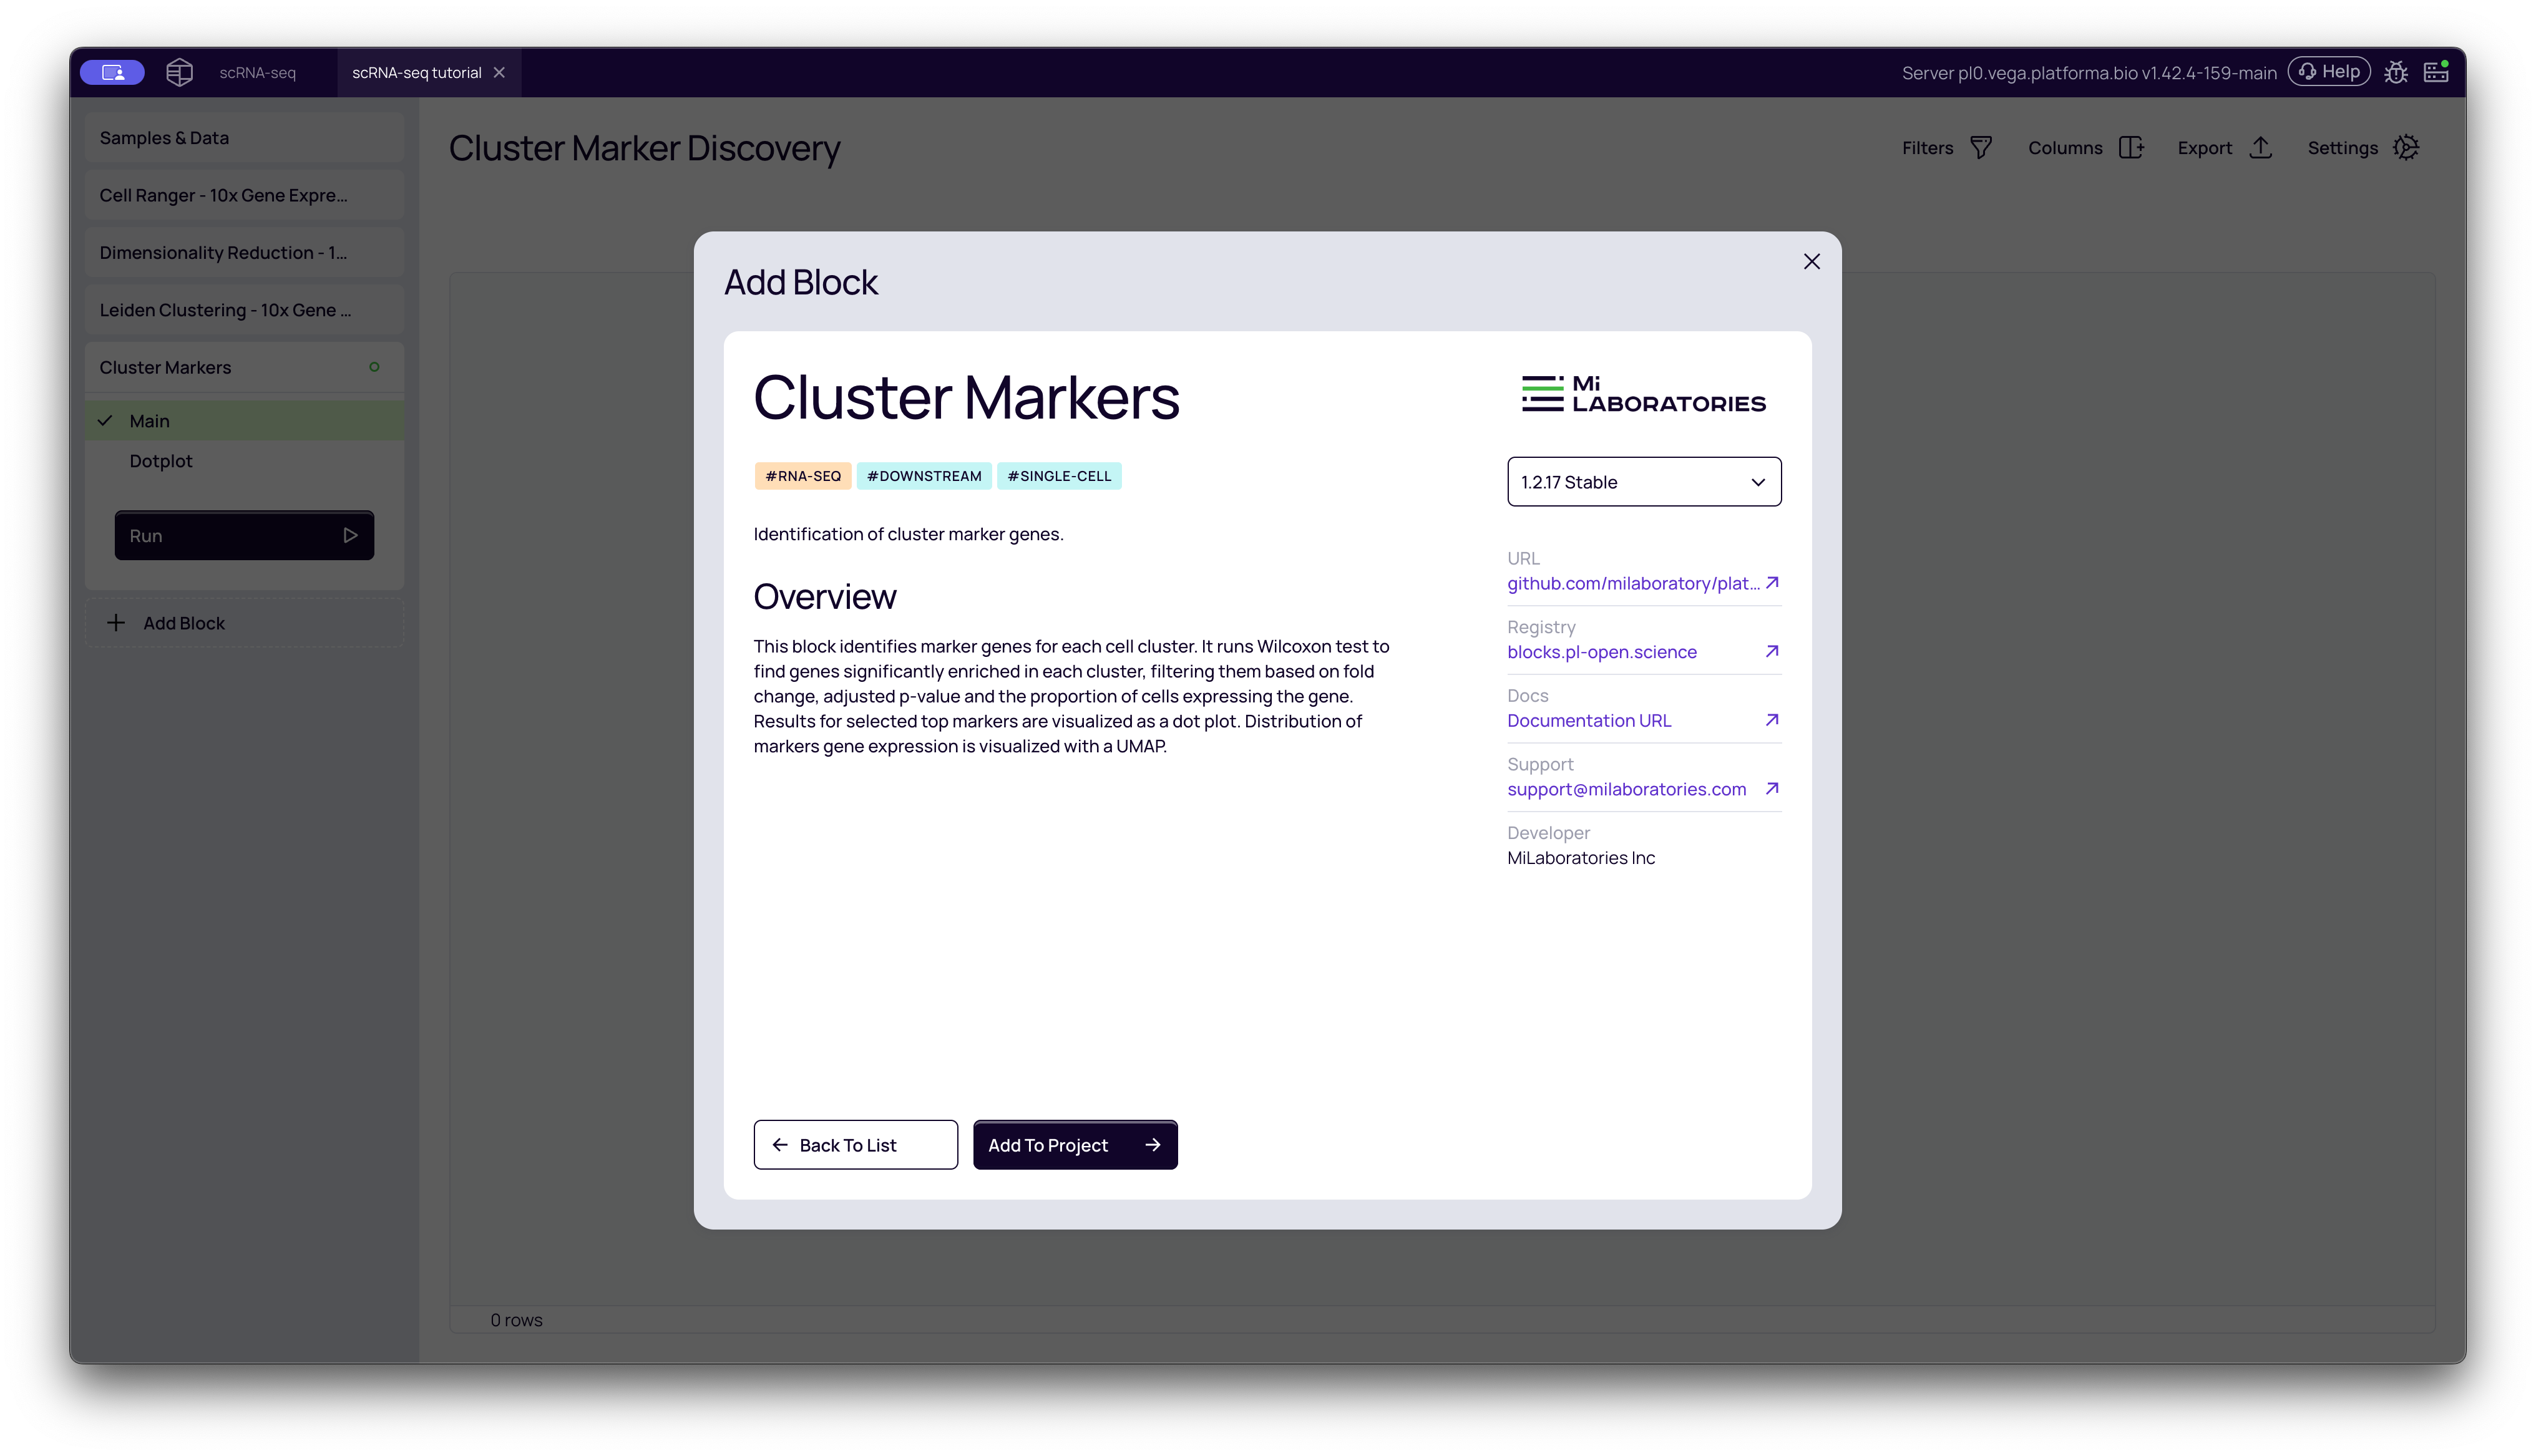Click the Columns configuration icon
This screenshot has width=2536, height=1456.
pos(2131,147)
